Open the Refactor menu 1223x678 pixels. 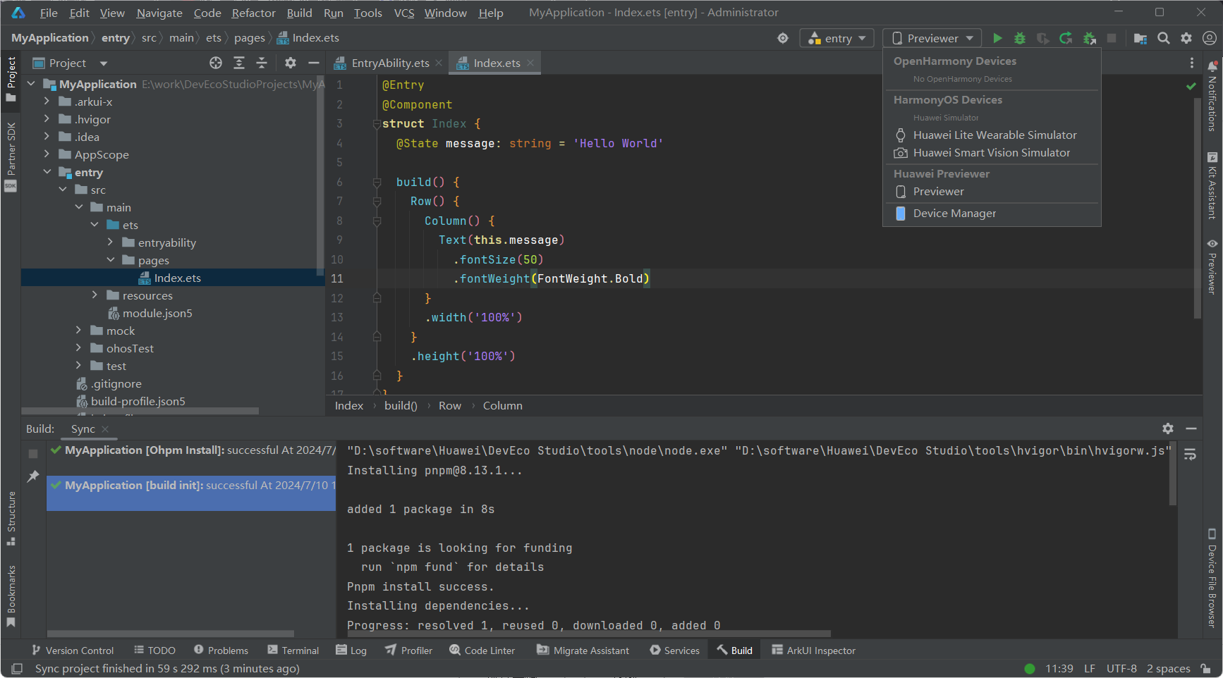click(253, 13)
